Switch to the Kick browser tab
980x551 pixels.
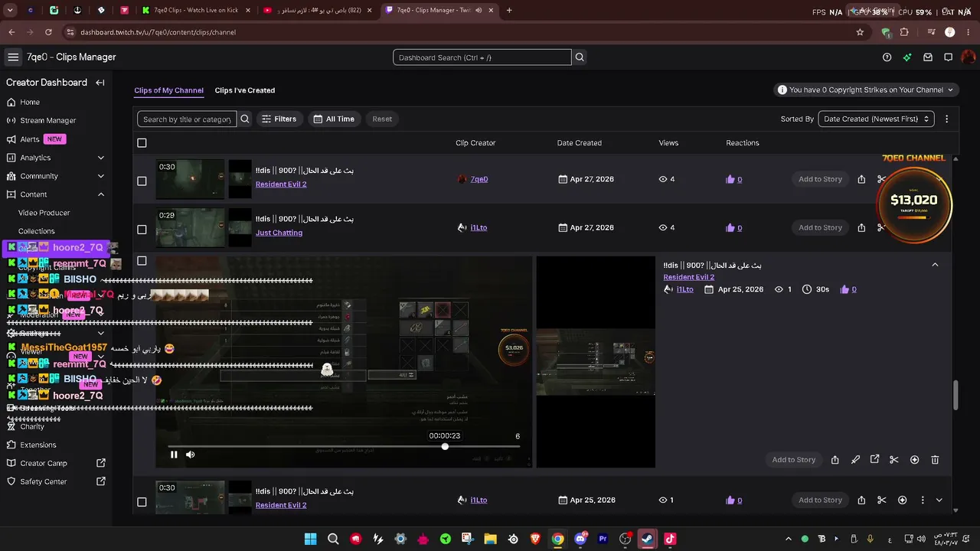[x=195, y=10]
